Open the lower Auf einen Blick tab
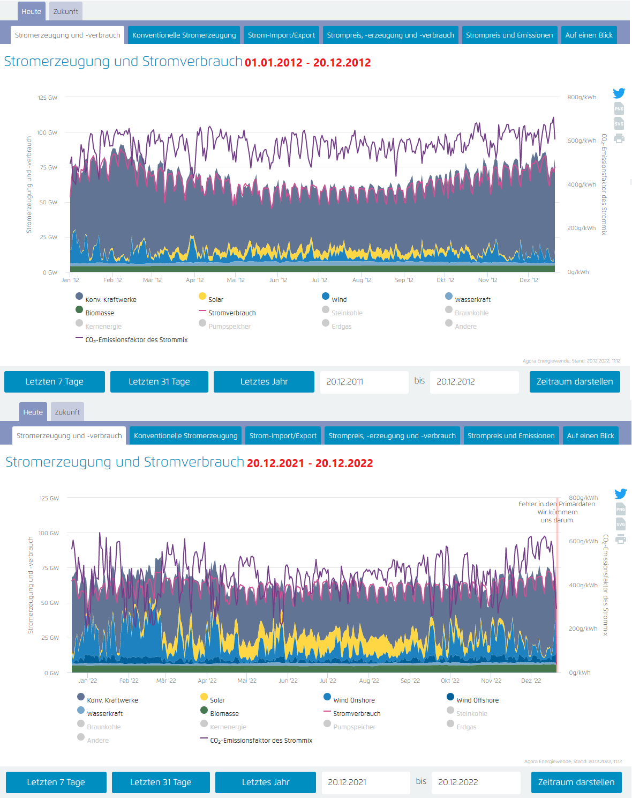Screen dimensions: 632x798 coord(590,435)
